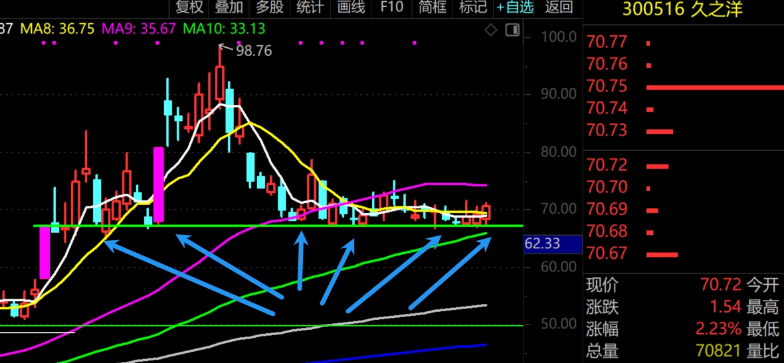This screenshot has height=363, width=784.
Task: Toggle the side panel layout icon
Action: pyautogui.click(x=512, y=30)
